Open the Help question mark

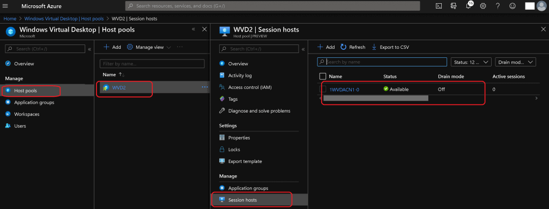pos(498,6)
